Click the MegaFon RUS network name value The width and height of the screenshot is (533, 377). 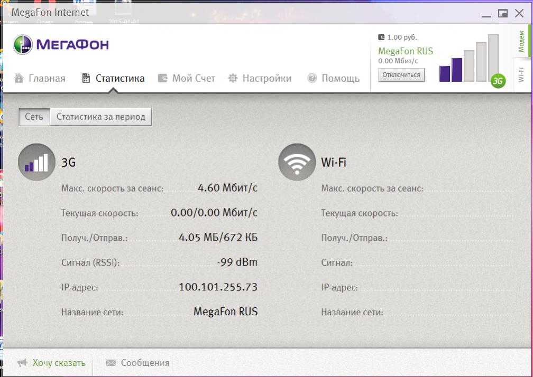click(x=225, y=312)
